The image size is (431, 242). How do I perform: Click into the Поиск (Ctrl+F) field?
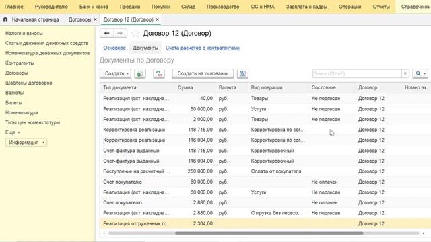(x=357, y=73)
